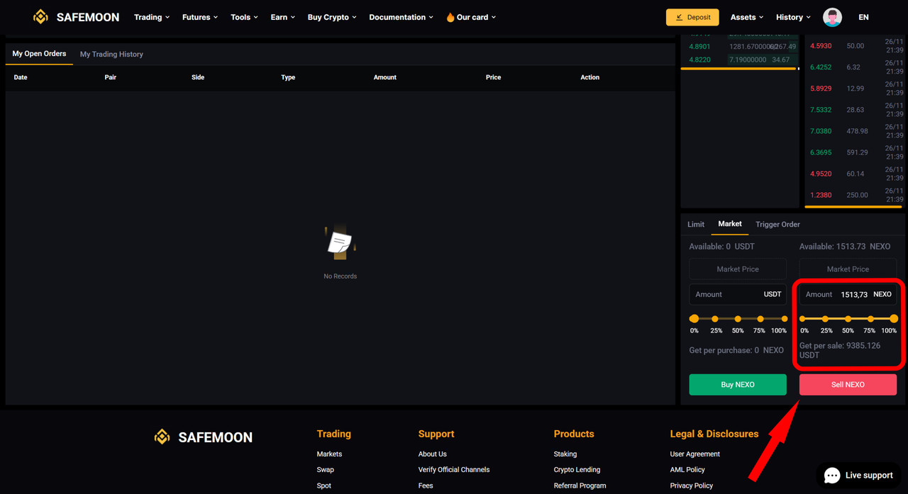Viewport: 908px width, 494px height.
Task: Click trade price 6.3695
Action: (x=821, y=152)
